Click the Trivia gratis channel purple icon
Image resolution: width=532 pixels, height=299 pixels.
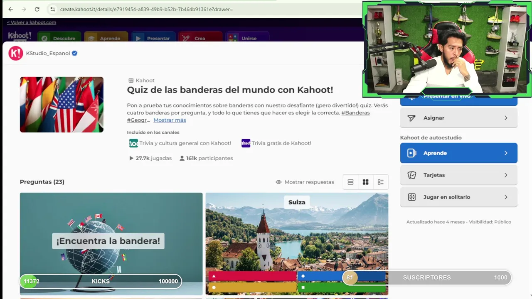coord(246,143)
